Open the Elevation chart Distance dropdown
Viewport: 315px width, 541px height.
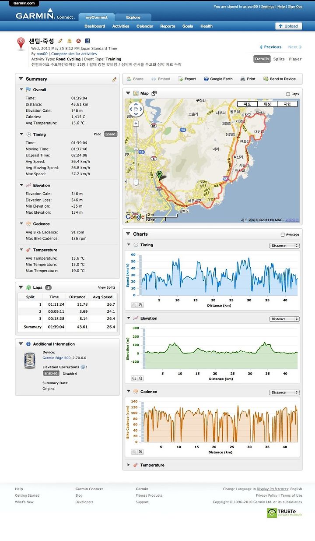coord(284,319)
